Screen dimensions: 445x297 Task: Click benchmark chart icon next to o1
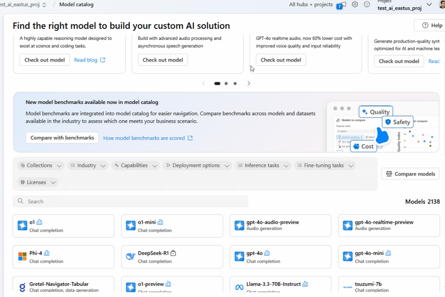pyautogui.click(x=39, y=223)
